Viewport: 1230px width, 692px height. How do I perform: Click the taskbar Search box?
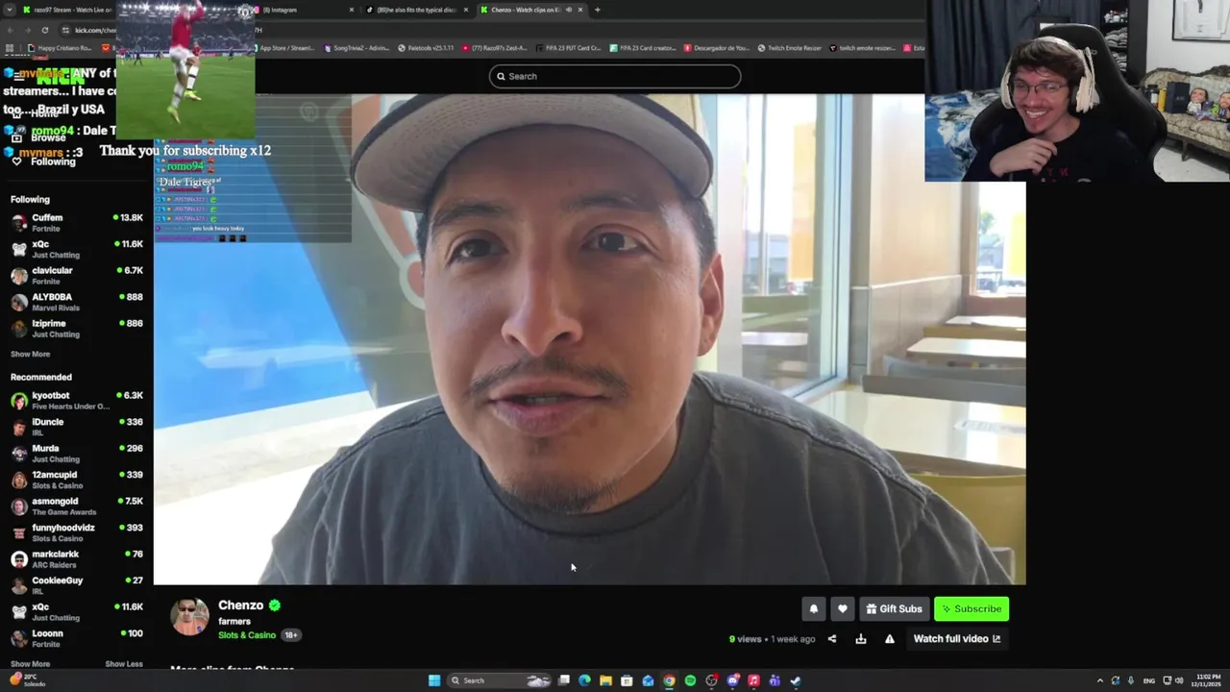coord(500,680)
